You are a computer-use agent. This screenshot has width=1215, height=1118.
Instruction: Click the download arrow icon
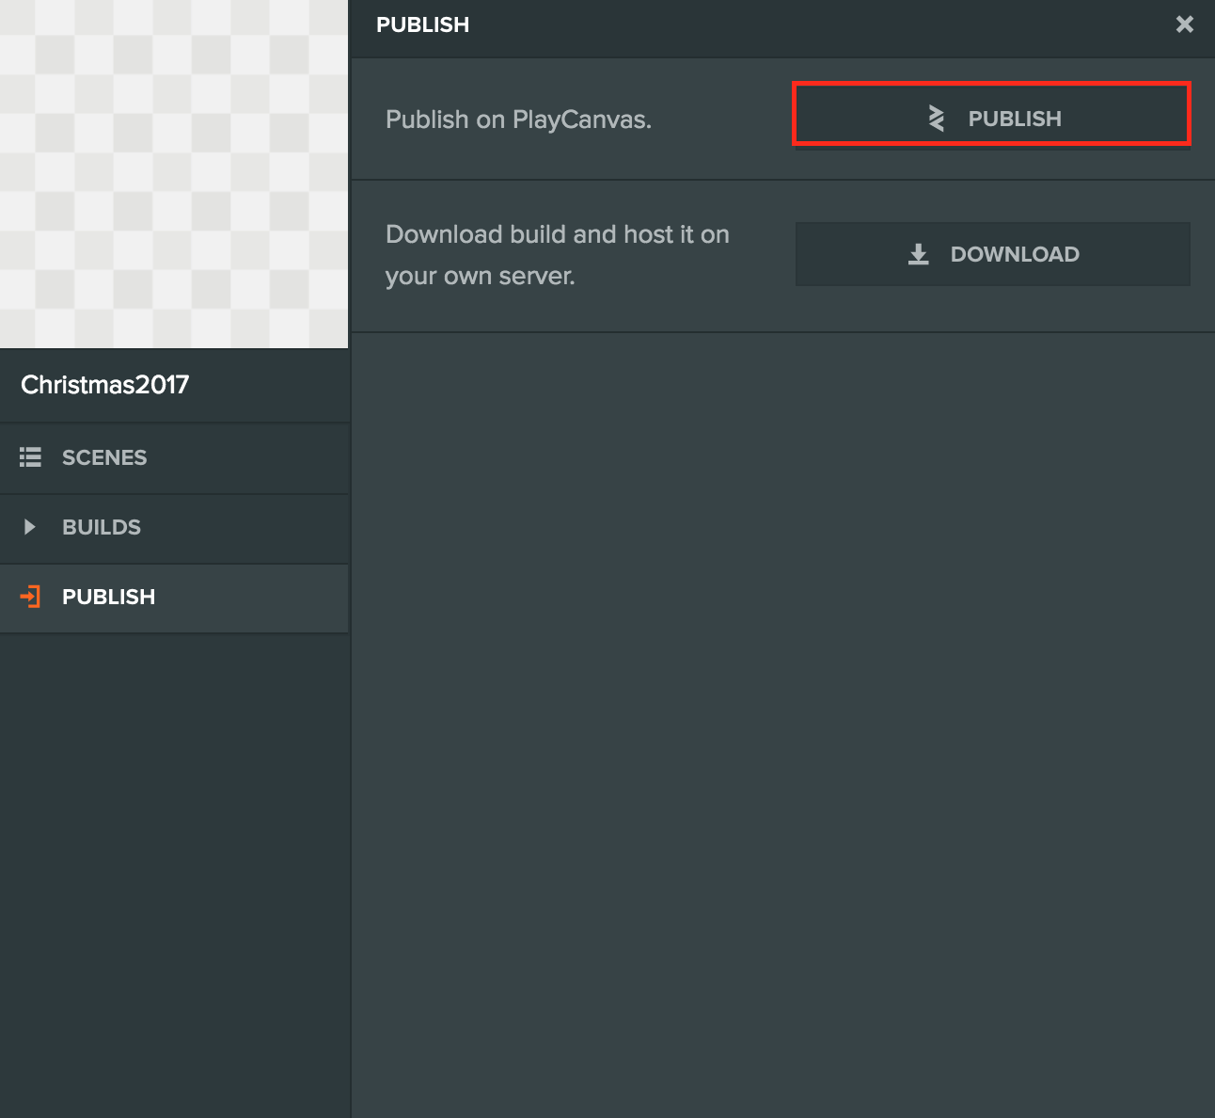pyautogui.click(x=919, y=254)
